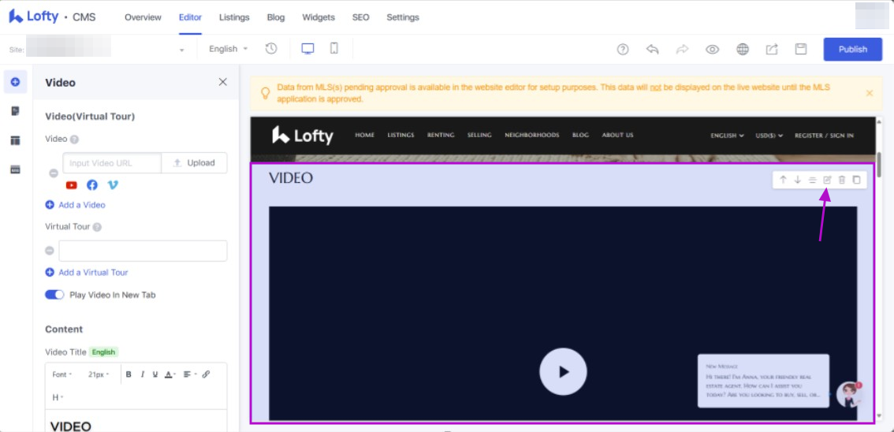Open the English language dropdown
894x432 pixels.
pyautogui.click(x=228, y=49)
